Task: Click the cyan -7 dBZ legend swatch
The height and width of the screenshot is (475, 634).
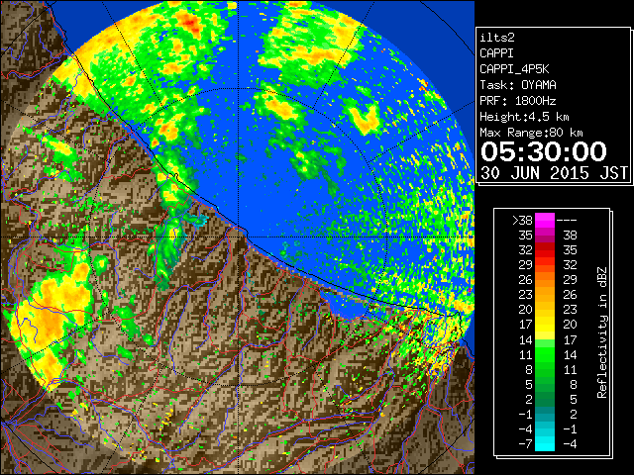Action: coord(545,443)
